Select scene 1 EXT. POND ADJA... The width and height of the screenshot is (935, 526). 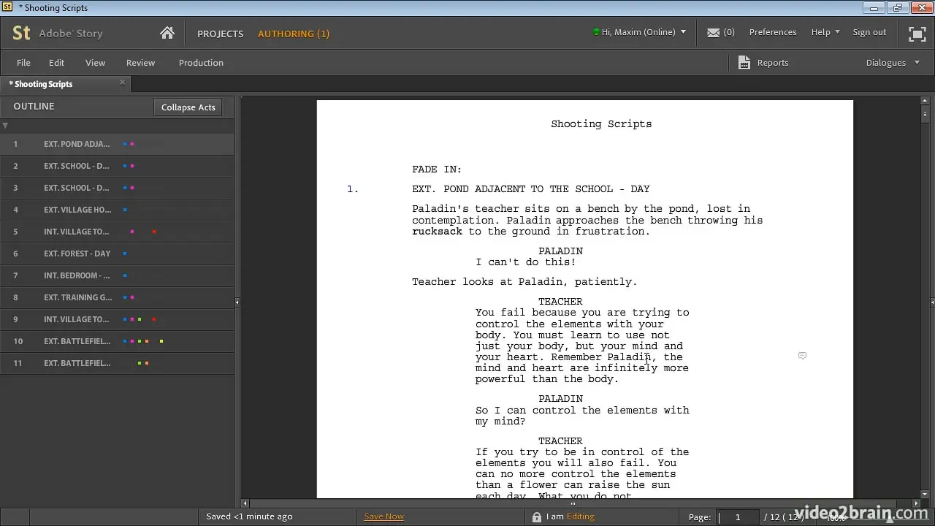point(117,144)
